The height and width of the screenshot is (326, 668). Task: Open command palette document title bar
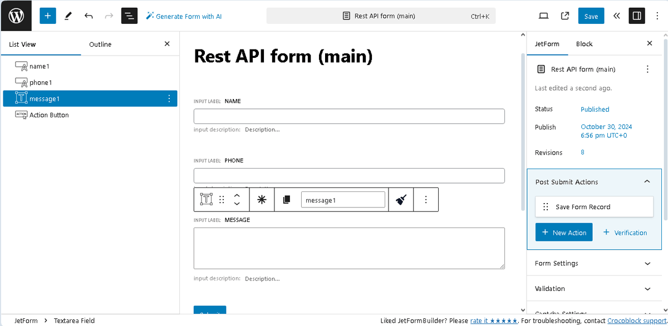pyautogui.click(x=381, y=16)
